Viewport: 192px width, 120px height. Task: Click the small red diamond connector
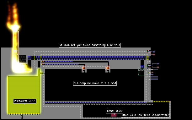click(x=153, y=72)
